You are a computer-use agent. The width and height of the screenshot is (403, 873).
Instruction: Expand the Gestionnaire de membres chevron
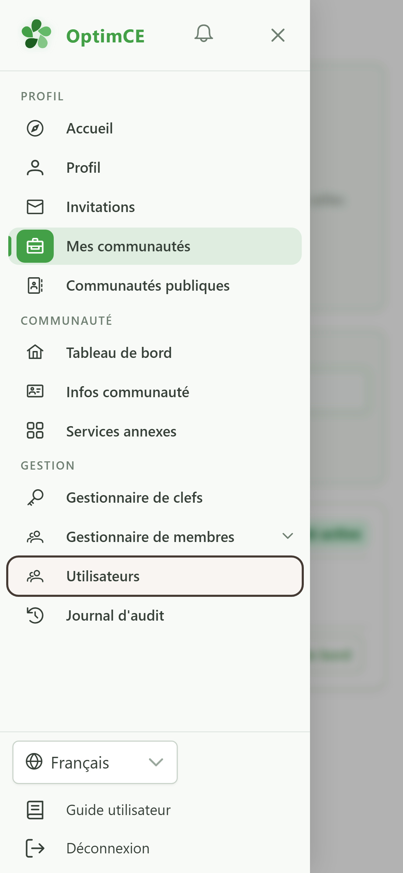288,536
